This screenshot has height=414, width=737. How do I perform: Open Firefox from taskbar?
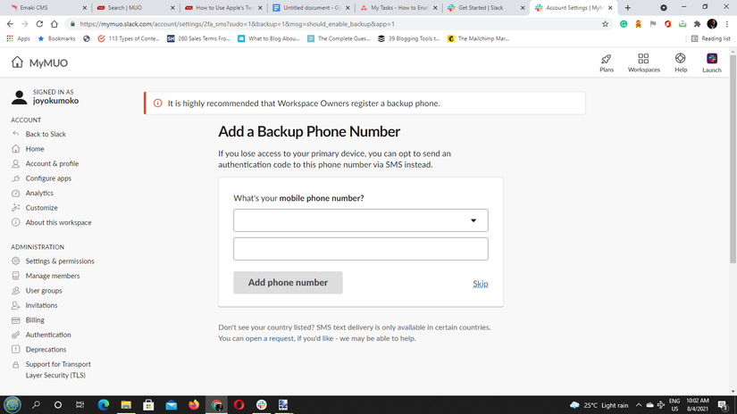(x=194, y=404)
